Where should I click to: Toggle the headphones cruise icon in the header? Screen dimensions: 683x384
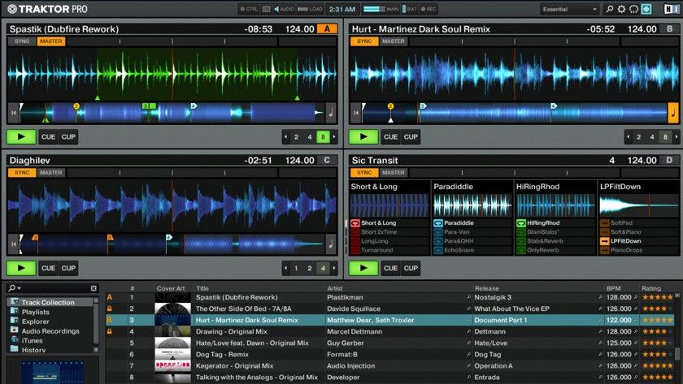coord(633,9)
